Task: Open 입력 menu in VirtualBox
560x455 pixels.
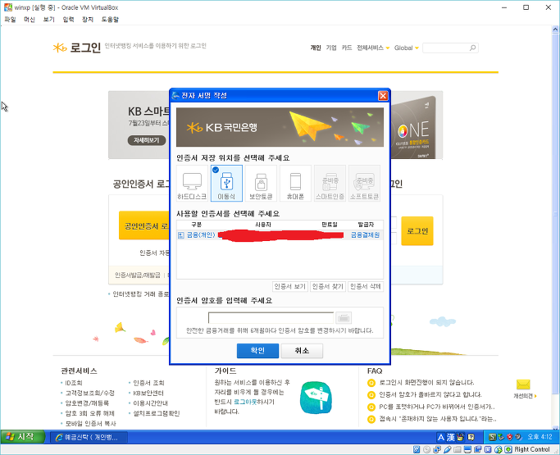Action: pyautogui.click(x=68, y=20)
